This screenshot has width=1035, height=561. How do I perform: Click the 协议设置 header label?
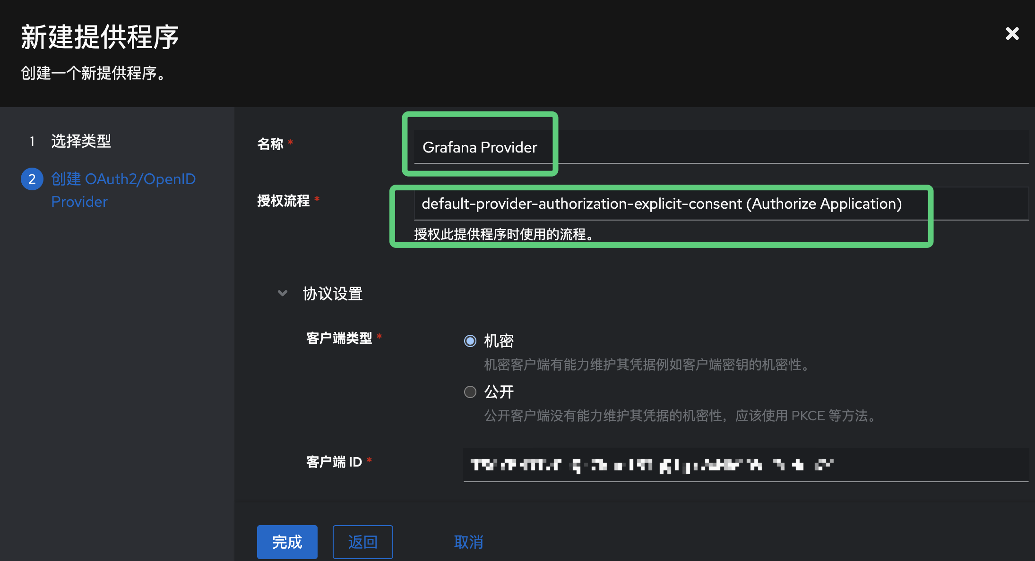click(333, 293)
